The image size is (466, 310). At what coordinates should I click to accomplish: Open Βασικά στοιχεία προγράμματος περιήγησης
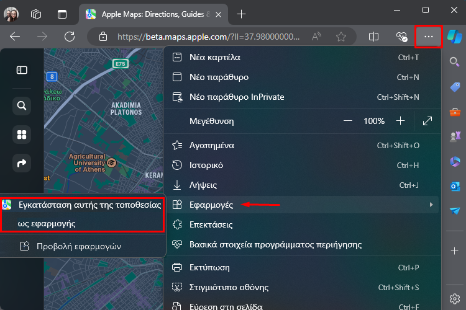coord(302,244)
